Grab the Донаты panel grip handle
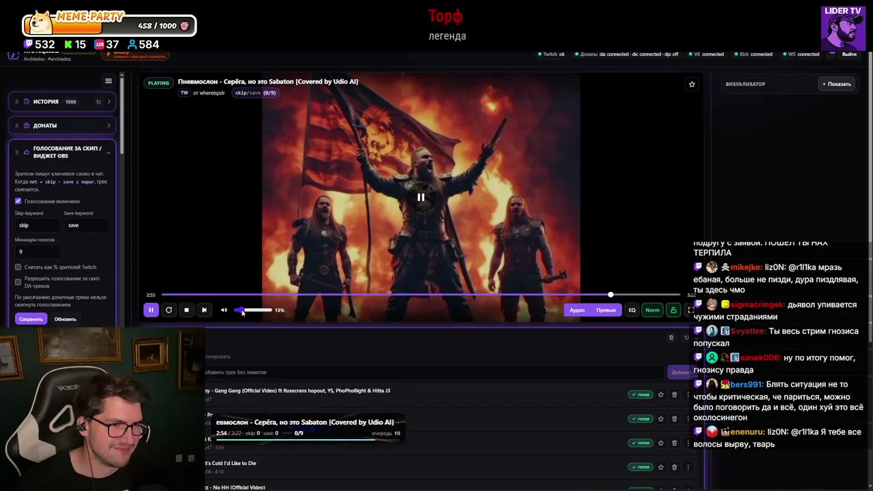This screenshot has width=873, height=491. (x=17, y=125)
